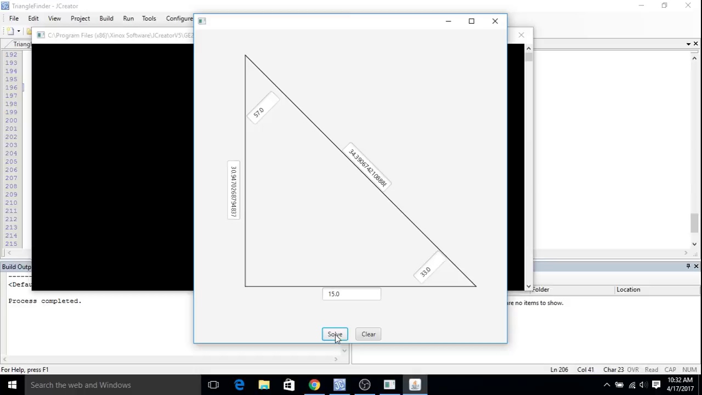Click the Search the web and Windows box
The height and width of the screenshot is (395, 702).
112,385
